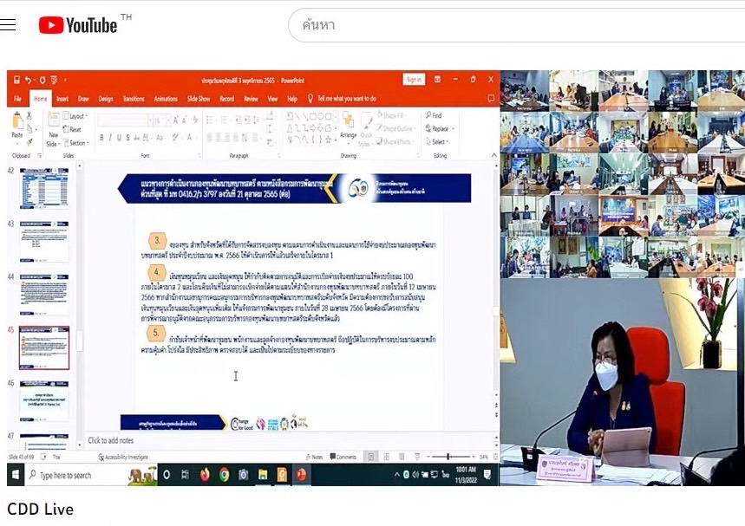Click the Redo icon in Quick Access Toolbar
This screenshot has width=745, height=526.
point(42,80)
